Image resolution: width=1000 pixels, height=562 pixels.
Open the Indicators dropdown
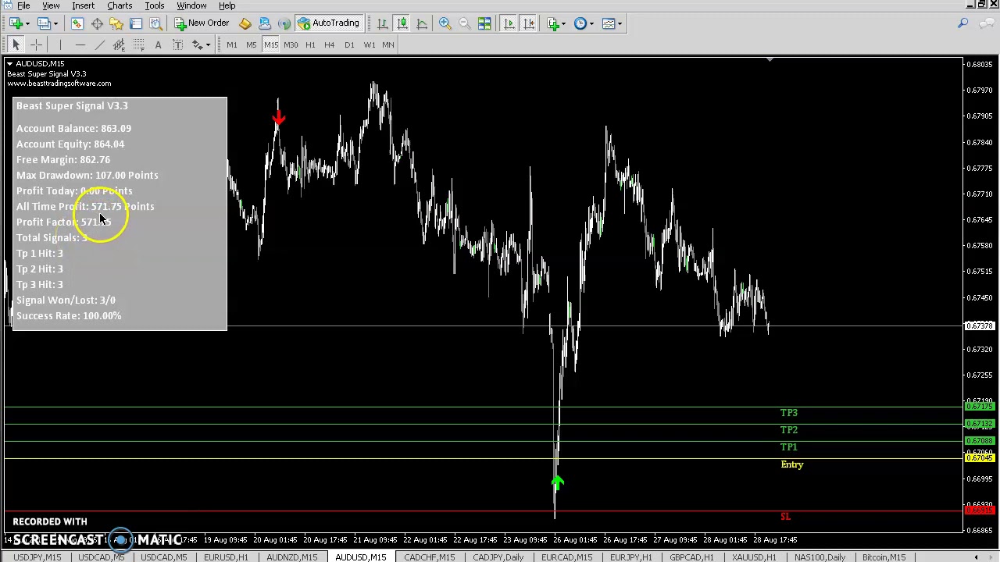coord(555,23)
